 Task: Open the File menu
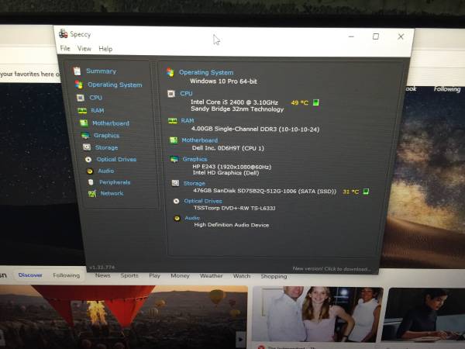[x=65, y=49]
